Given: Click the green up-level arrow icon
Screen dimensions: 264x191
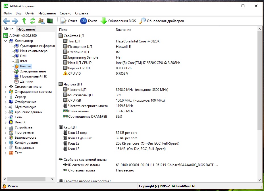Looking at the screenshot, I should pos(24,21).
